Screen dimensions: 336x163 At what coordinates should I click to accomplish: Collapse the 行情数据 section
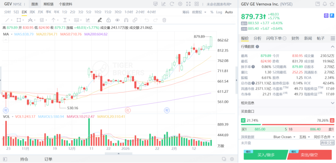tap(332, 46)
